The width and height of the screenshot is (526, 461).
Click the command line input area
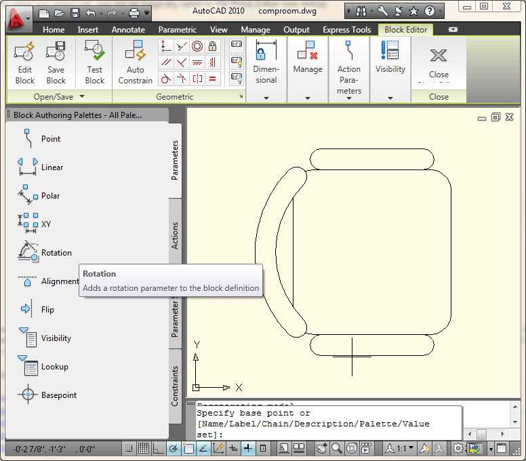click(329, 424)
